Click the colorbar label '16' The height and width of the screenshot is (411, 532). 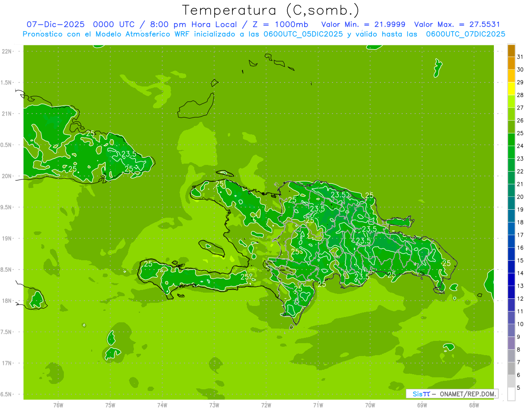520,248
